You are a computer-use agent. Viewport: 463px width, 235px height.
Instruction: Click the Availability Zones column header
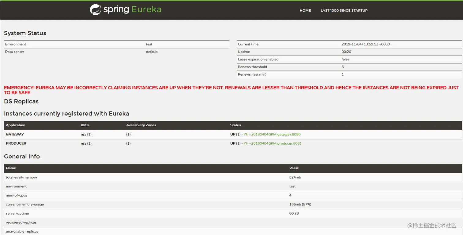[x=141, y=125]
